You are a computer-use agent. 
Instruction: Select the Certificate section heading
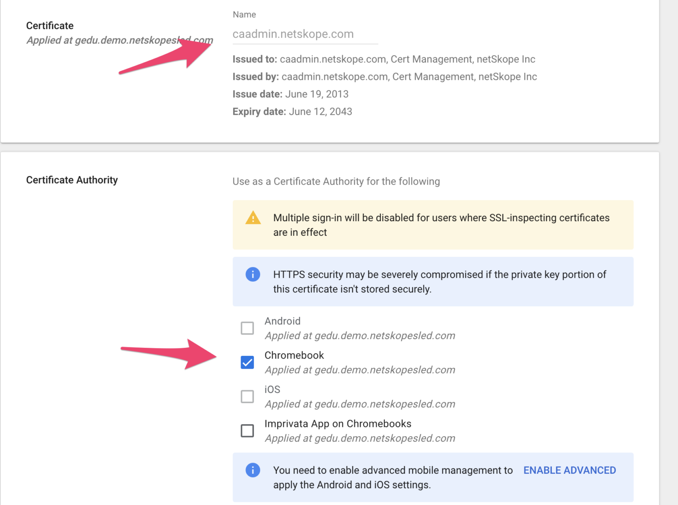pos(49,26)
